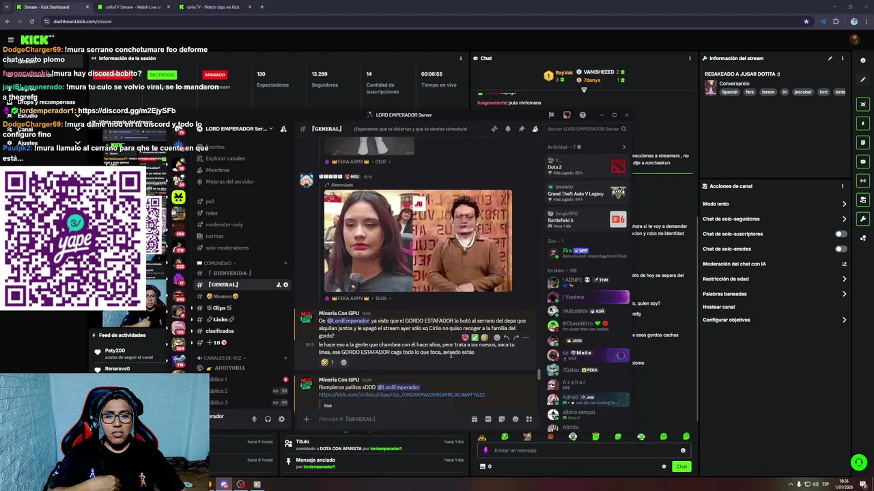This screenshot has height=491, width=874.
Task: Switch to cirilloTV Stream browser tab
Action: click(x=132, y=7)
